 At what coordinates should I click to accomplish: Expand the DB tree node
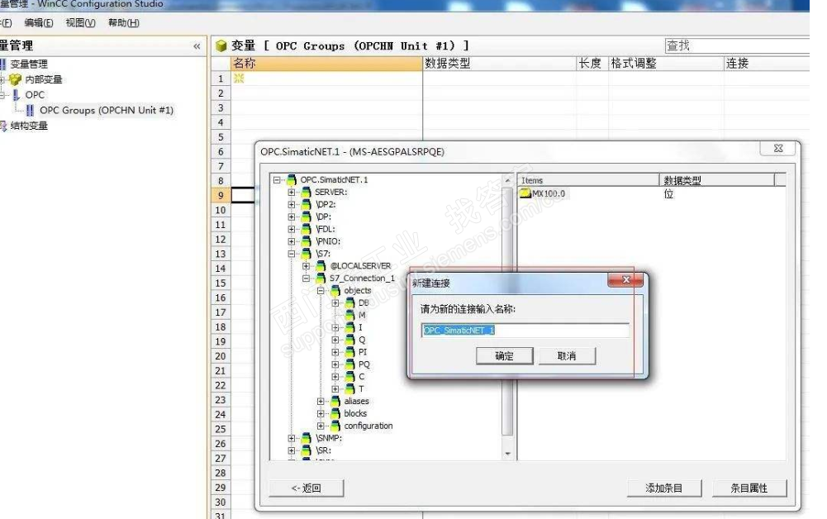tap(335, 302)
